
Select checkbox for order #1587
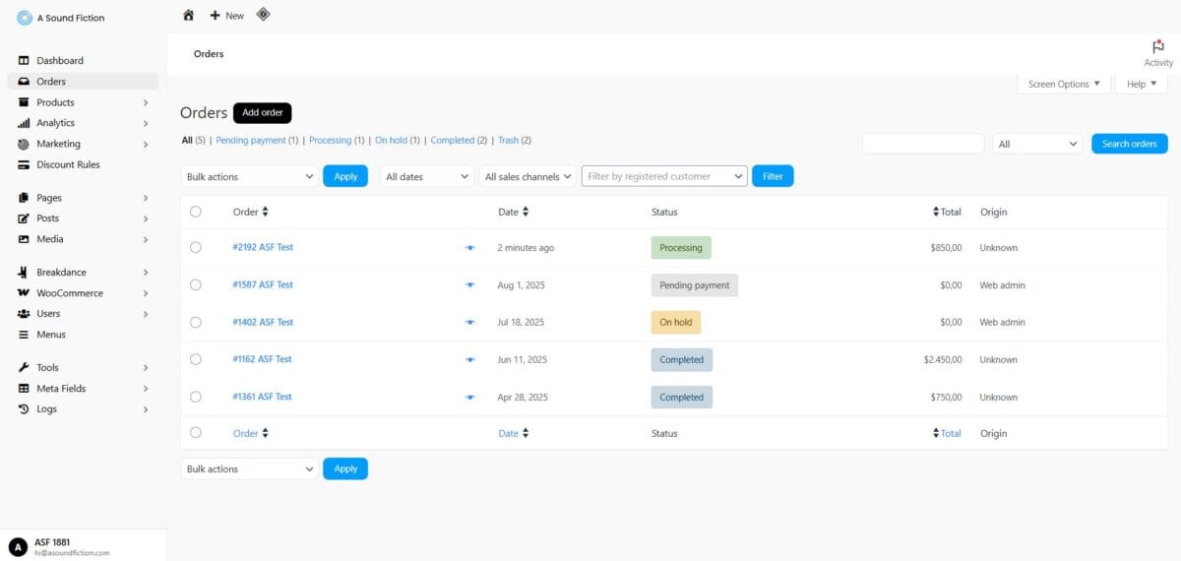[196, 284]
